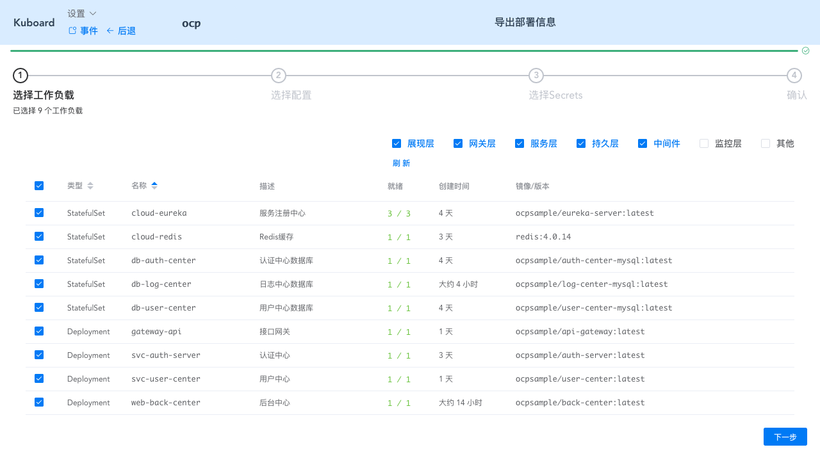The height and width of the screenshot is (461, 820).
Task: Click the ocp namespace title
Action: (x=192, y=23)
